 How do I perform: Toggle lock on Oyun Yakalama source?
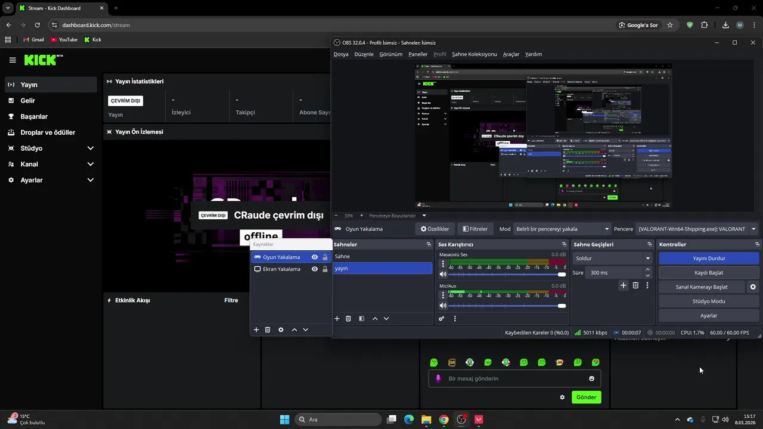pos(325,257)
